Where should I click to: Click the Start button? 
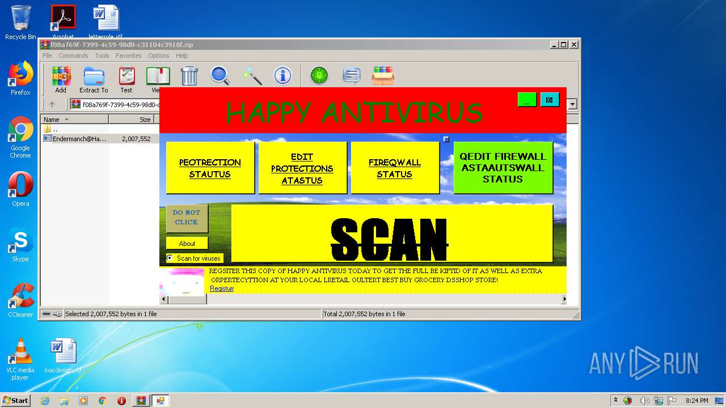pyautogui.click(x=15, y=401)
